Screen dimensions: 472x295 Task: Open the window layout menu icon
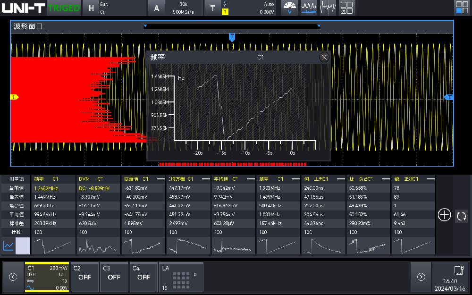pos(462,8)
